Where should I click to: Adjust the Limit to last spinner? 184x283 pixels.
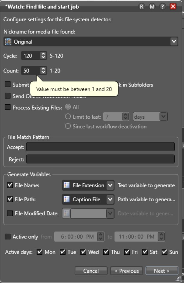[x=125, y=117]
